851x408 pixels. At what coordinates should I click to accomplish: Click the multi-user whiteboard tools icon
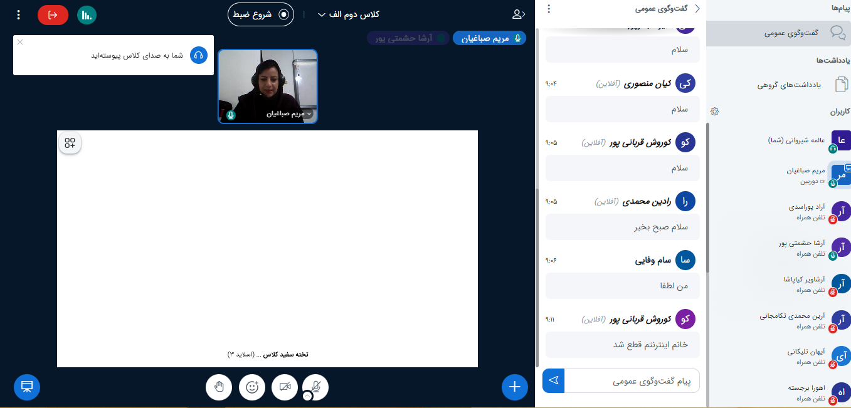click(x=70, y=143)
